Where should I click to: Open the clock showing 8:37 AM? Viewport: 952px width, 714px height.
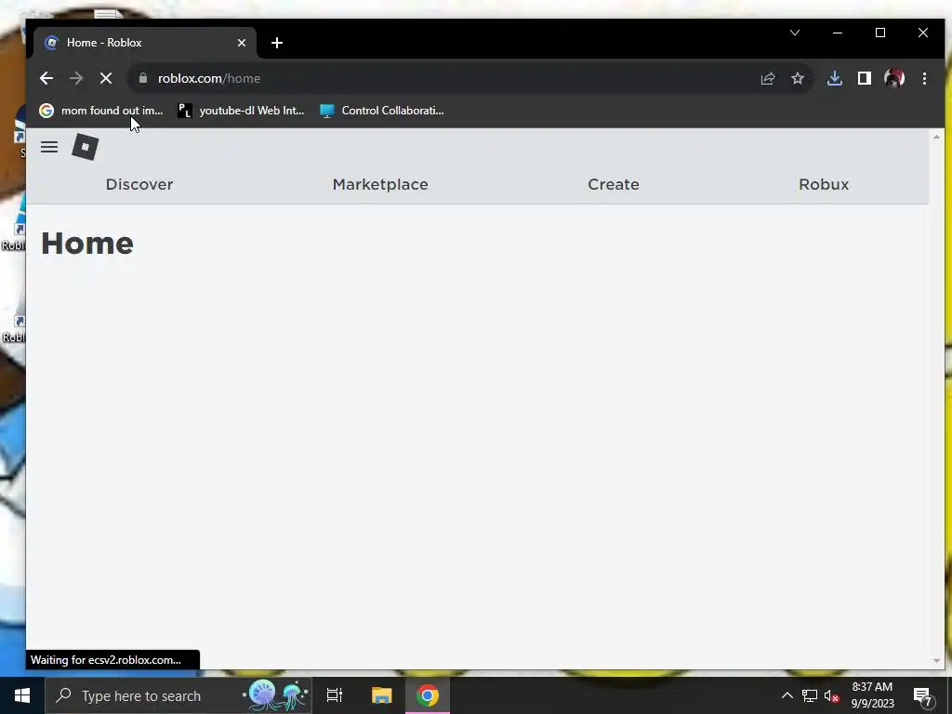click(x=872, y=695)
